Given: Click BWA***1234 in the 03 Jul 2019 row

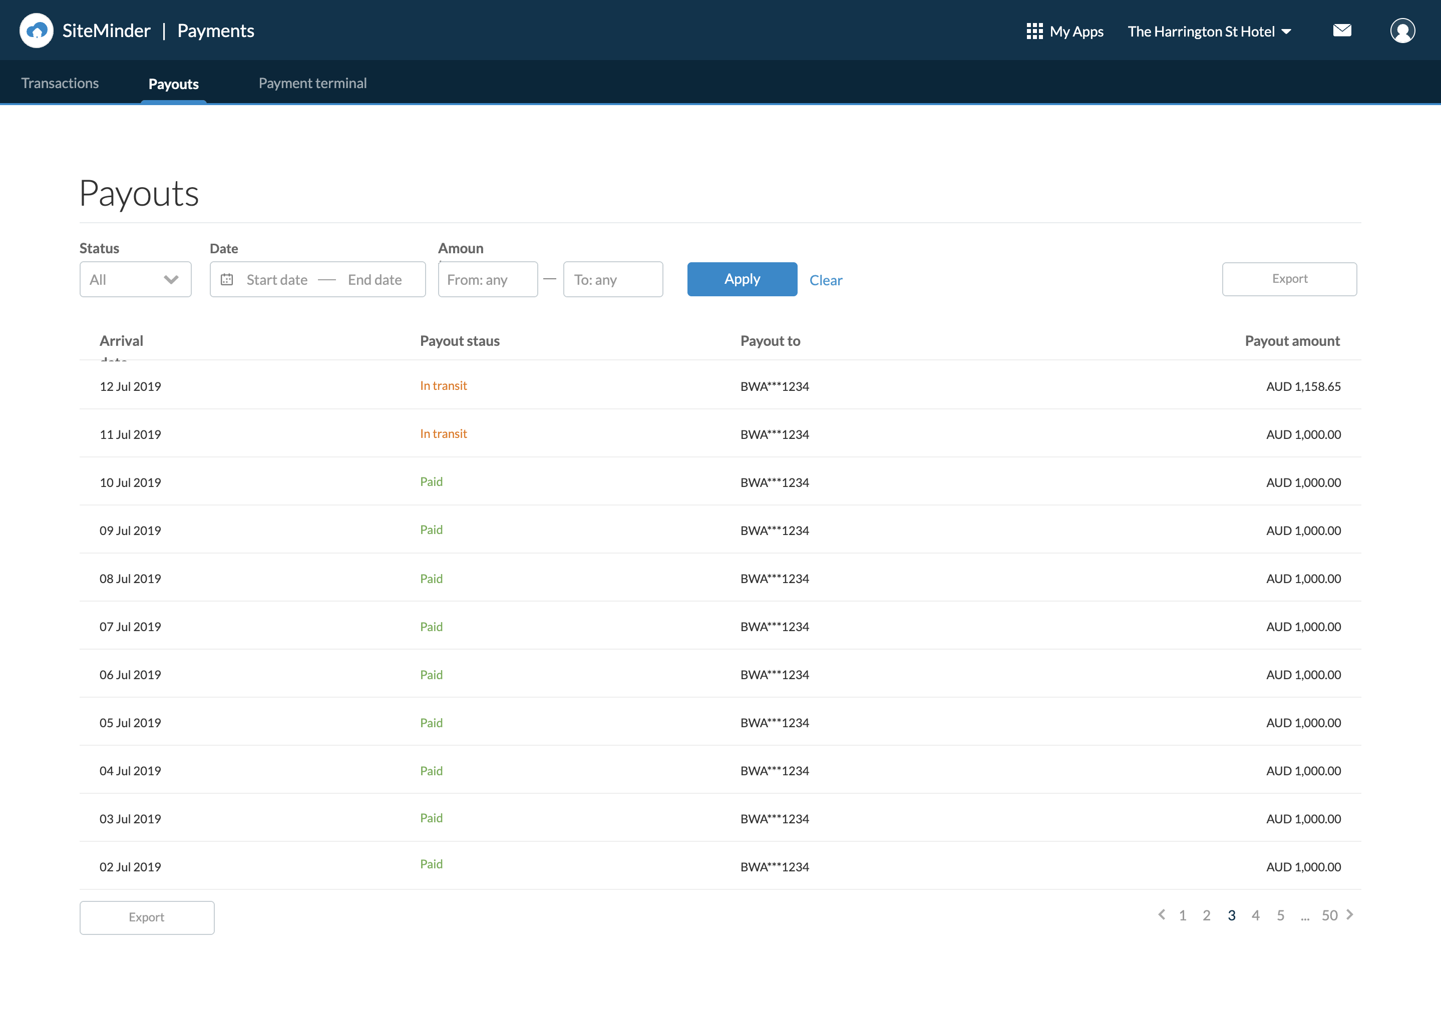Looking at the screenshot, I should coord(775,819).
